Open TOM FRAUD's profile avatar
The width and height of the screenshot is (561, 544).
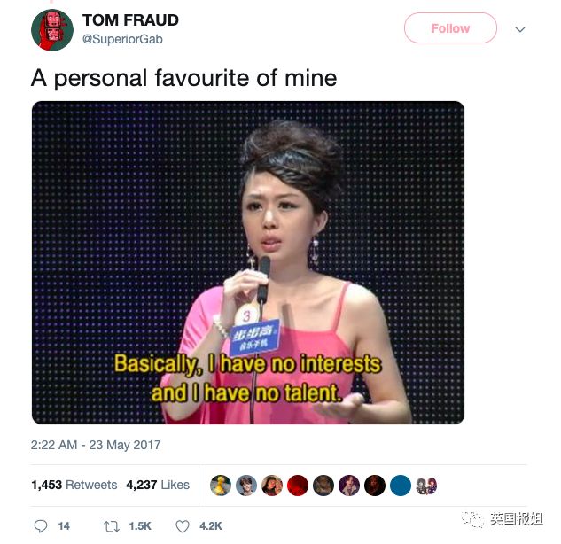click(x=52, y=30)
